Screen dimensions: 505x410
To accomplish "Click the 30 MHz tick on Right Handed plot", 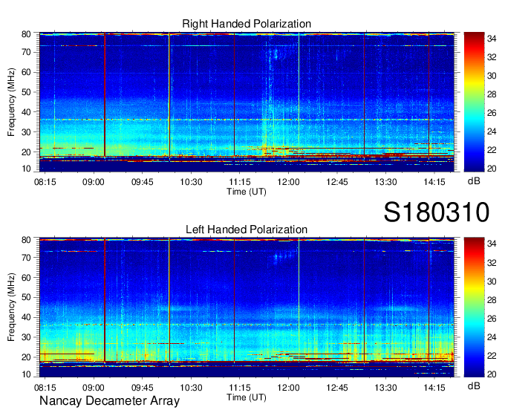I will [26, 132].
